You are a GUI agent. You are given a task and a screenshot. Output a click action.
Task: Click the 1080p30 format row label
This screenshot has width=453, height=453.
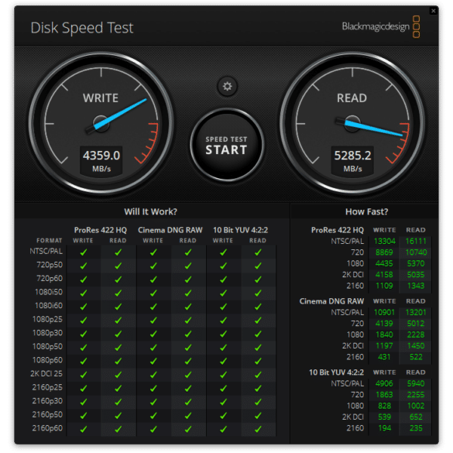(x=47, y=333)
